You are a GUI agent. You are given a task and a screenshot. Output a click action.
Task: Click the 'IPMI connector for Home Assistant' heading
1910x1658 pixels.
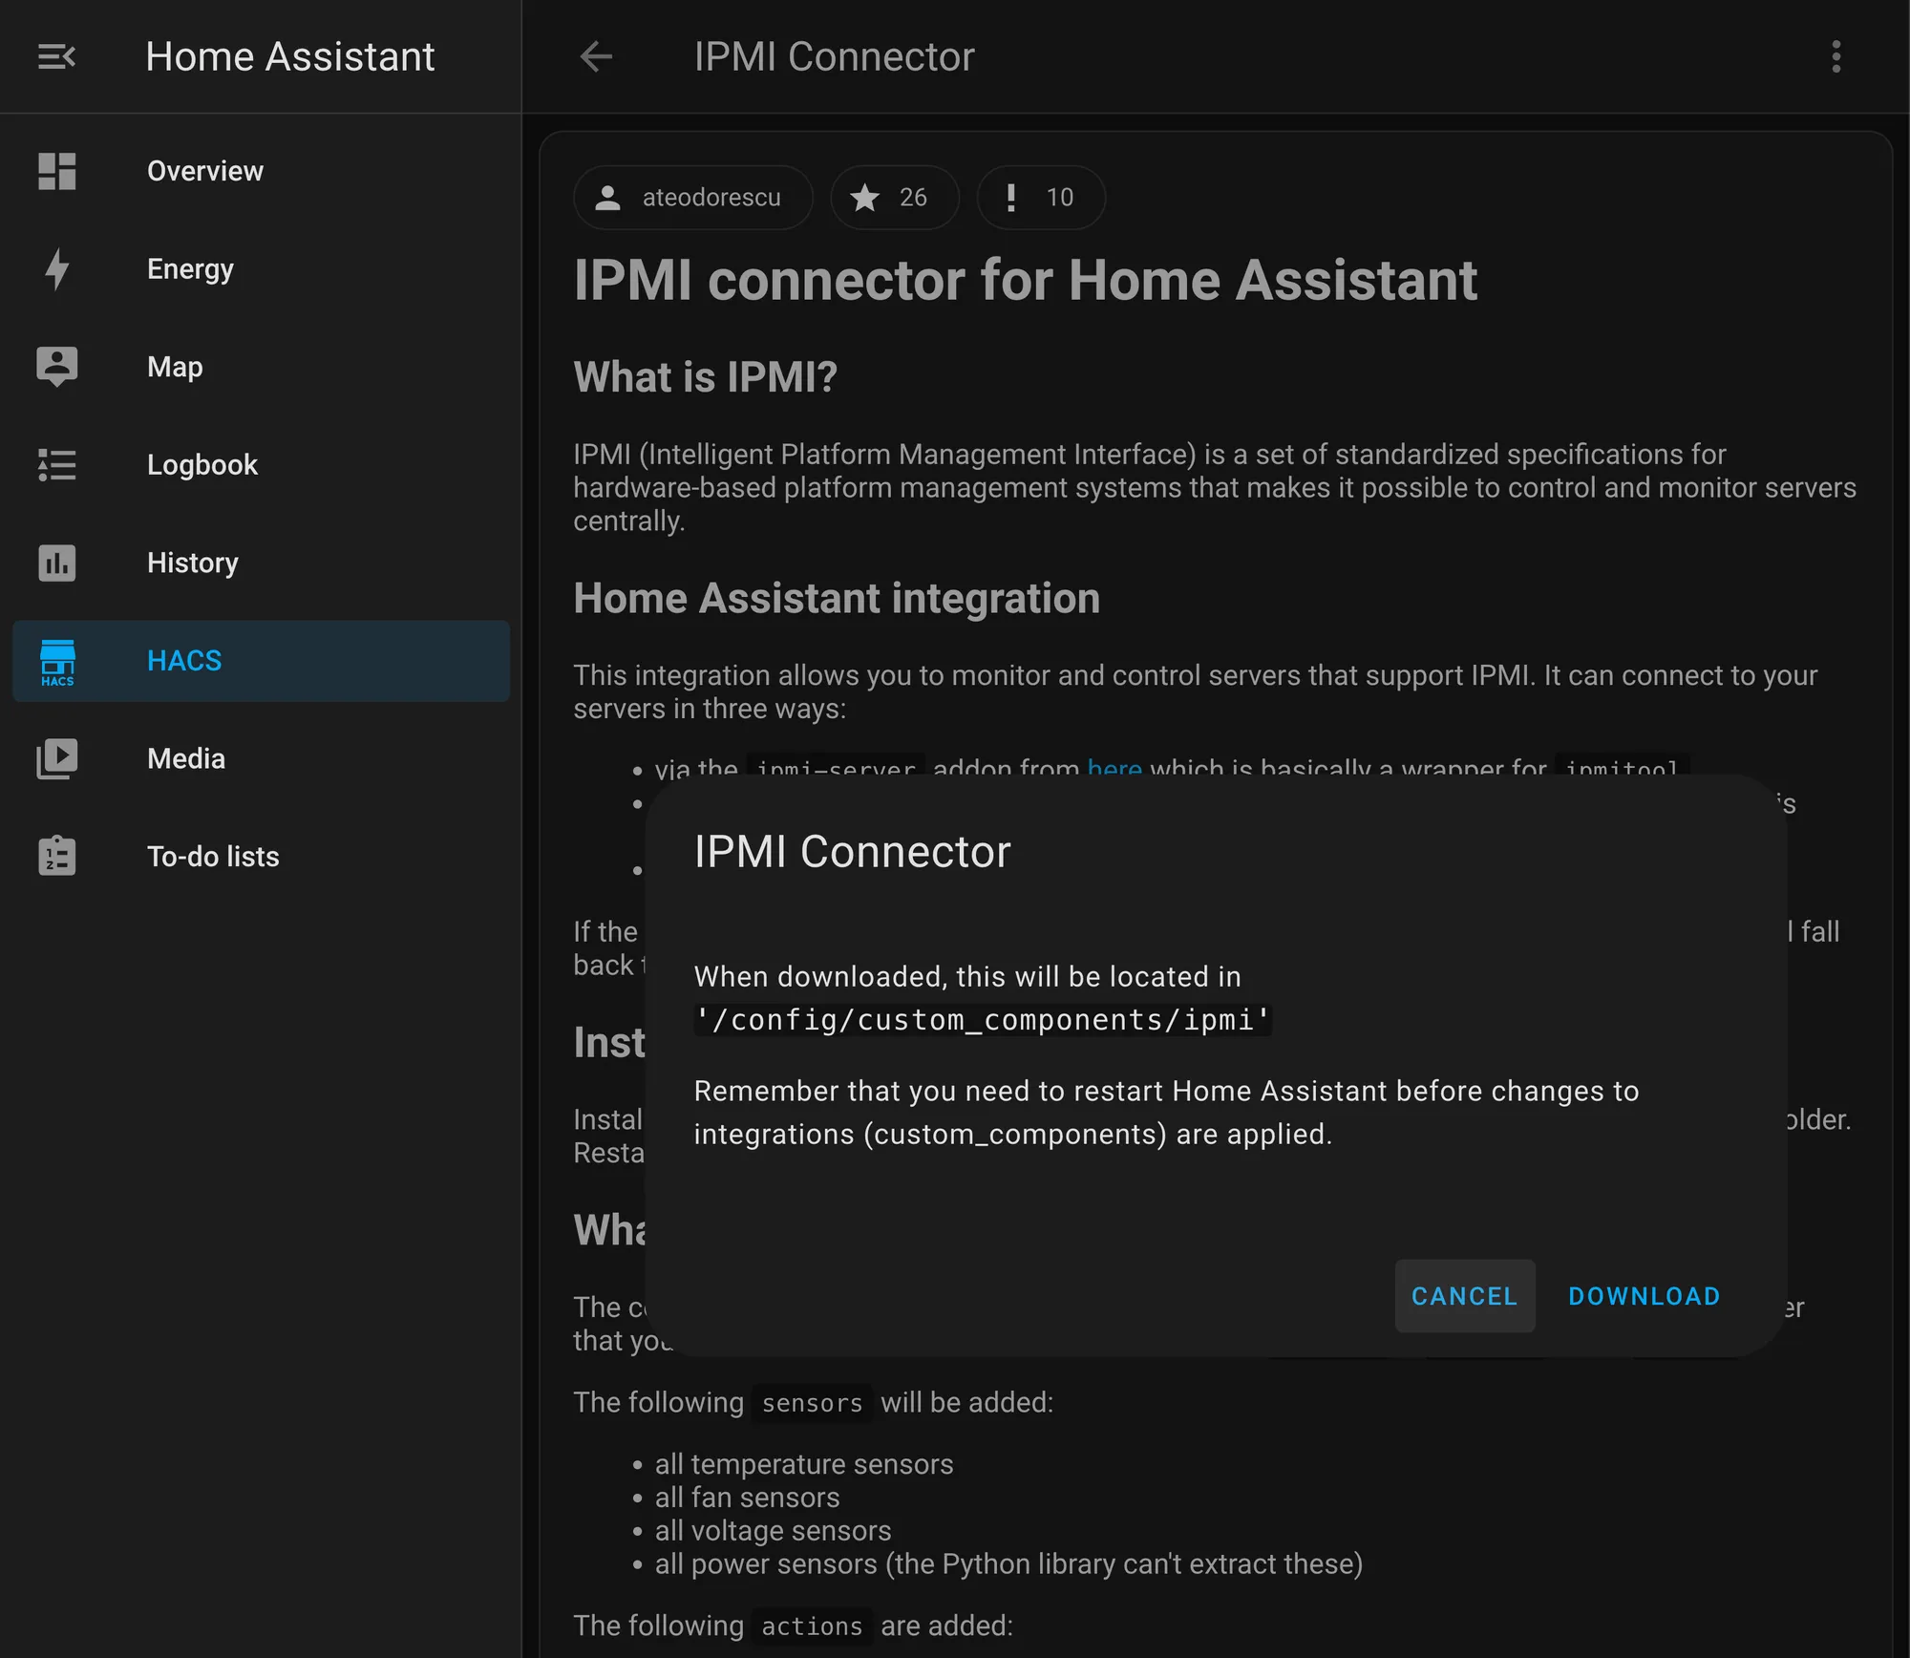[1025, 281]
